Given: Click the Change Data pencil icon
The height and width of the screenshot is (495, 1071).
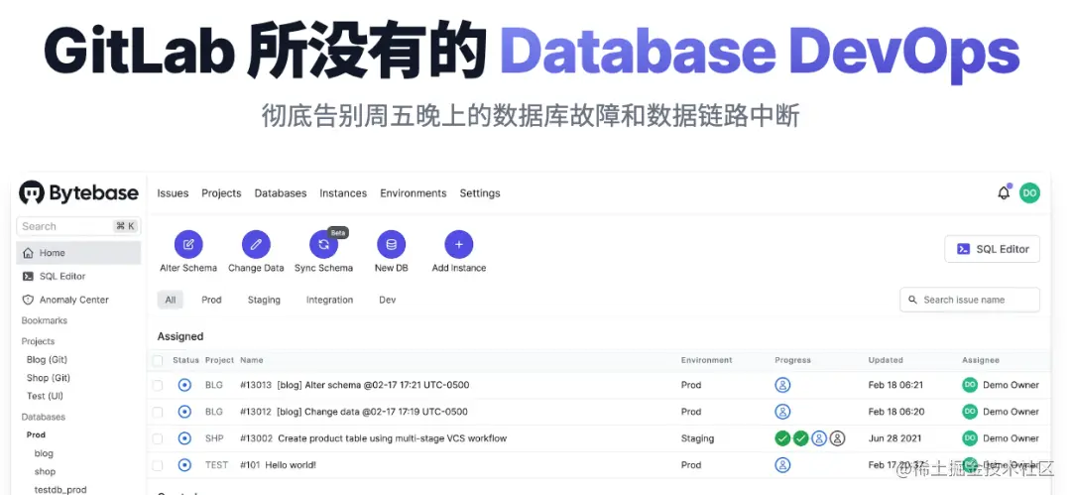Looking at the screenshot, I should click(x=256, y=244).
